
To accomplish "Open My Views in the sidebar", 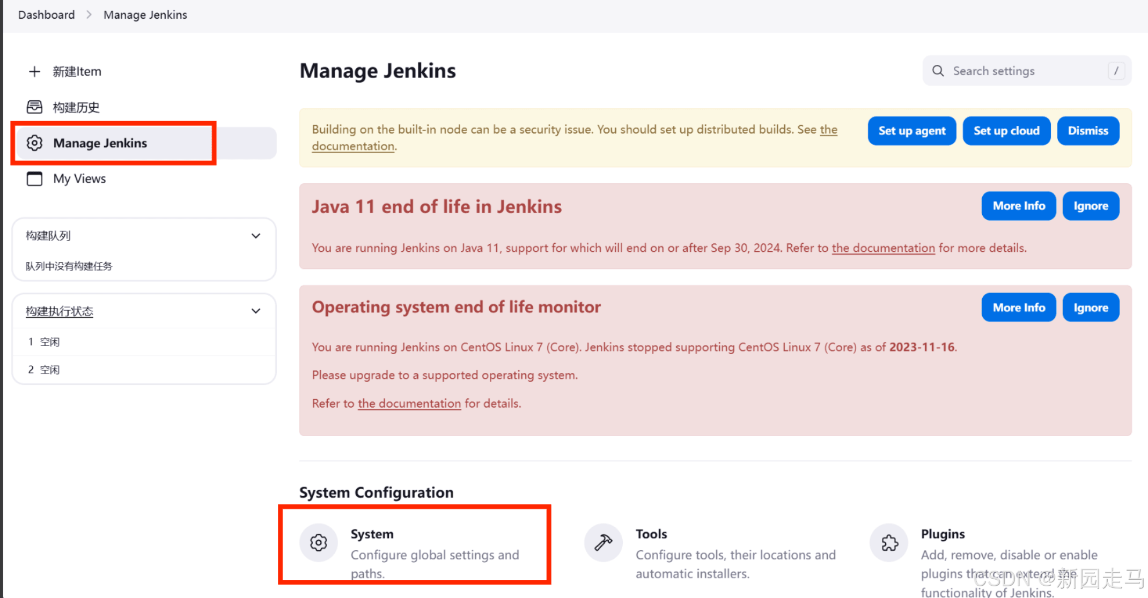I will pyautogui.click(x=79, y=178).
